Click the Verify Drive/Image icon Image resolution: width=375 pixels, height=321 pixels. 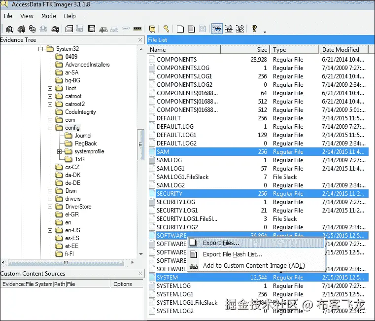pyautogui.click(x=126, y=29)
